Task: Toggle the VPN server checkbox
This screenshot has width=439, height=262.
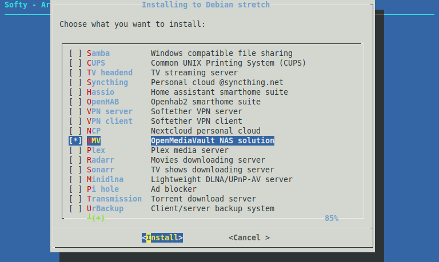Action: click(x=75, y=111)
